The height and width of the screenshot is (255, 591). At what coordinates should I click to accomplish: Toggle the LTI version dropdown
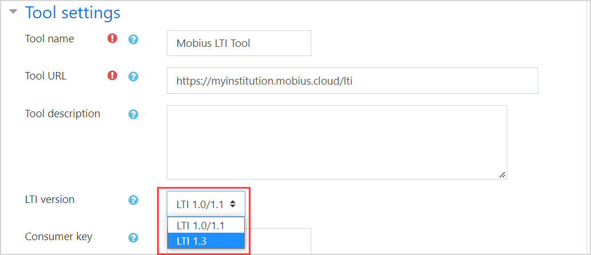pyautogui.click(x=206, y=204)
